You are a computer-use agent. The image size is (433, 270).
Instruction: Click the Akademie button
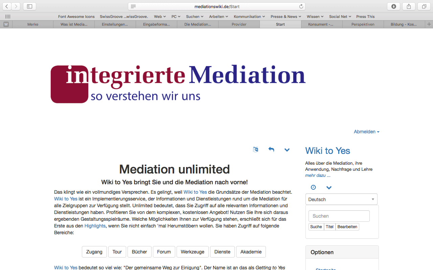click(x=251, y=252)
